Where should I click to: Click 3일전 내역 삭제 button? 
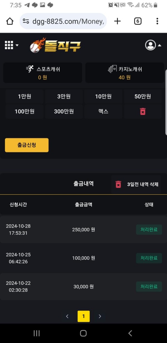(136, 184)
